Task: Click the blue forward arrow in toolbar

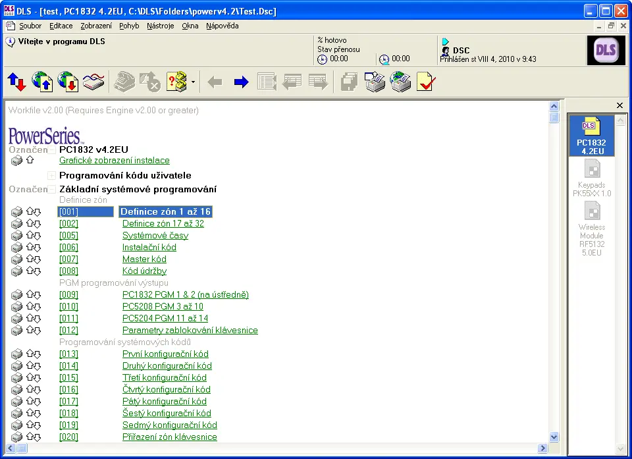Action: pos(242,82)
